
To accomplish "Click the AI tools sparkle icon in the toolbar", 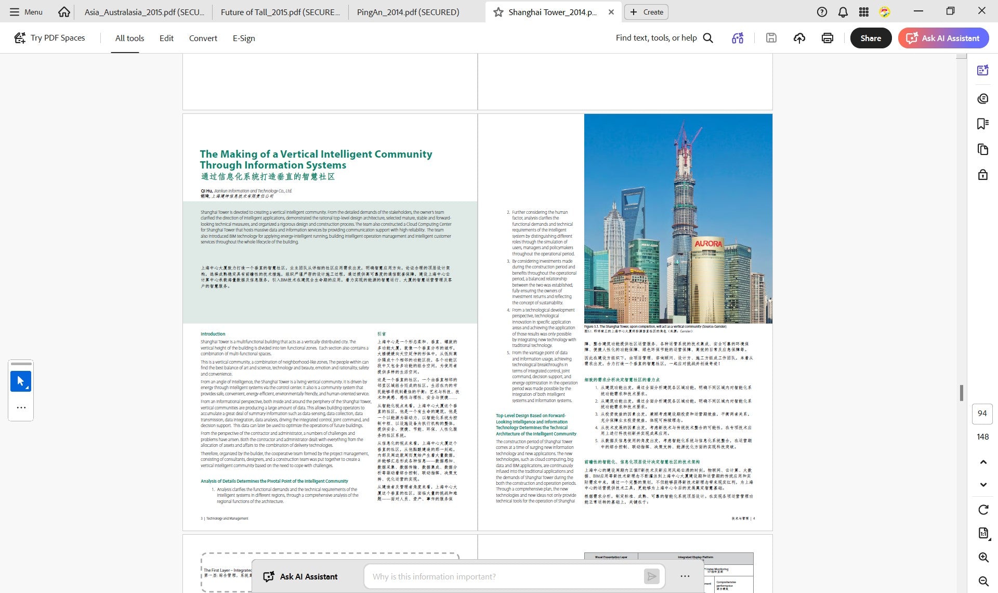I will (x=738, y=38).
